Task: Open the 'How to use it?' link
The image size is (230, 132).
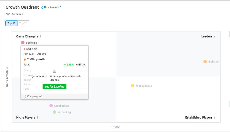Action: click(x=52, y=7)
